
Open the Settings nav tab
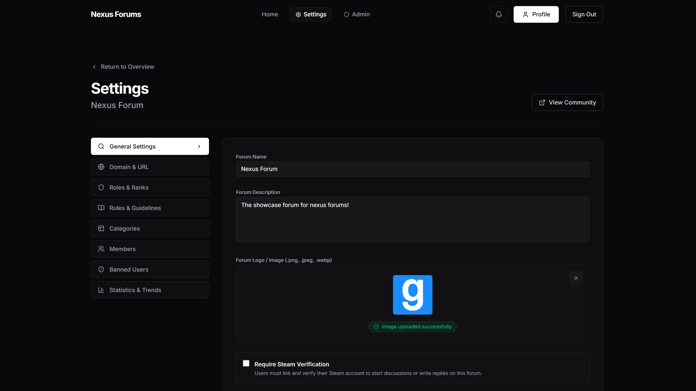[311, 14]
